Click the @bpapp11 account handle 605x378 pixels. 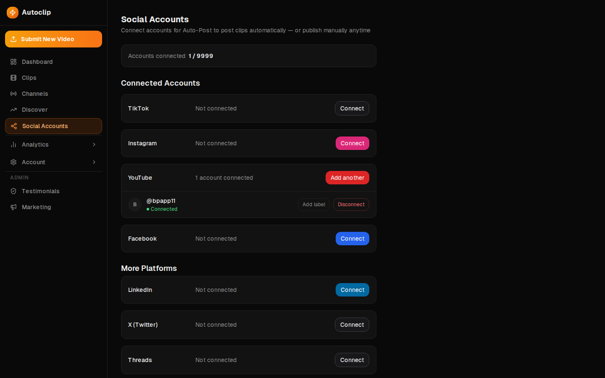[161, 201]
